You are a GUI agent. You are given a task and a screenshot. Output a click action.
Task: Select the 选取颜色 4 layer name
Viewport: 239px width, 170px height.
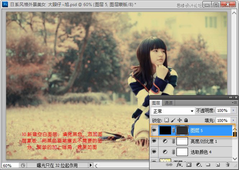click(x=201, y=152)
